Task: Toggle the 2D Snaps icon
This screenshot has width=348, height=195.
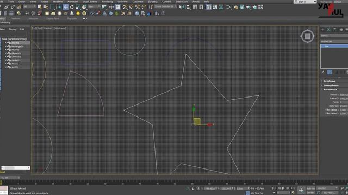Action: [125, 7]
